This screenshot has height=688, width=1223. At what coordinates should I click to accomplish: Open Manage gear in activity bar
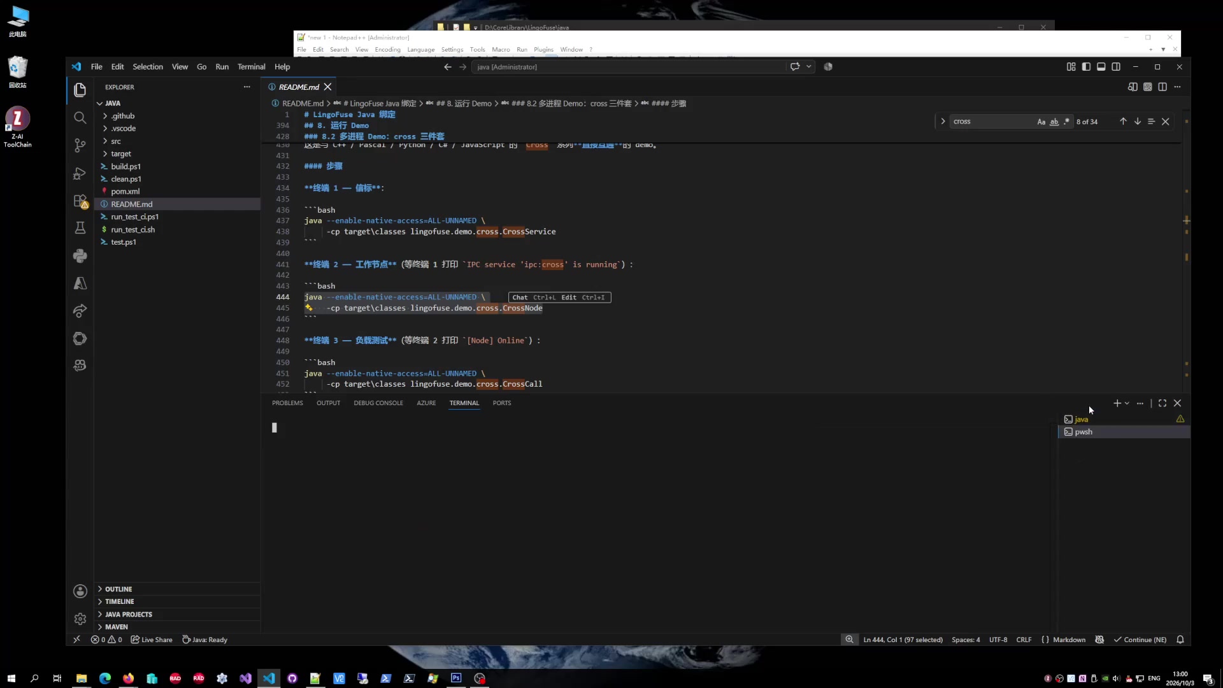[x=80, y=619]
